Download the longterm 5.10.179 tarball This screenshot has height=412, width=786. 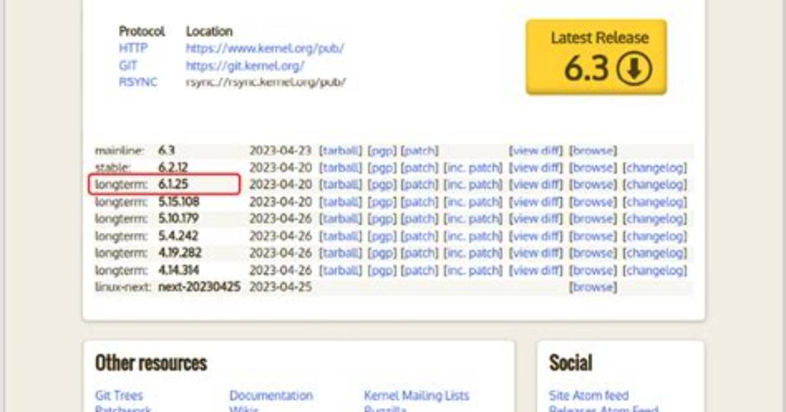coord(340,218)
